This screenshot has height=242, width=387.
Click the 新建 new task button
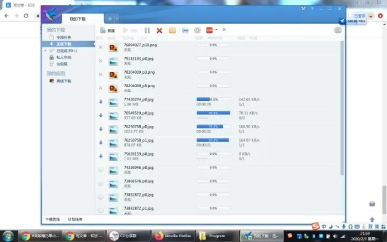107,30
